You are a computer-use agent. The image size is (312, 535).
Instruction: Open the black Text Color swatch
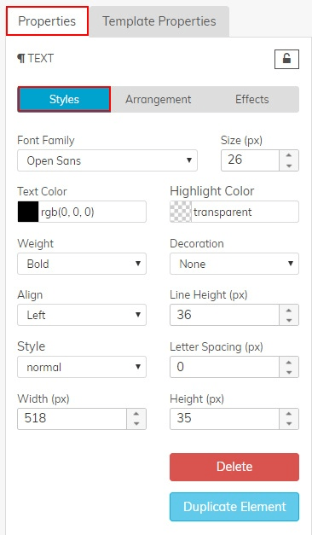(x=28, y=212)
